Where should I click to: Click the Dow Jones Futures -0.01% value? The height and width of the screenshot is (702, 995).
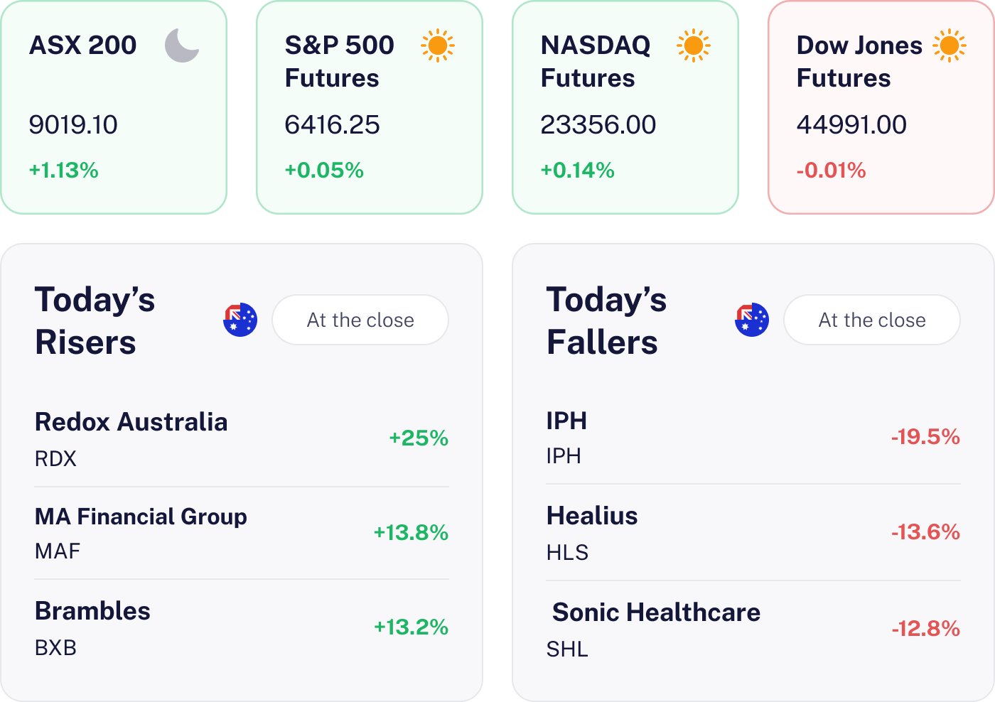coord(831,171)
